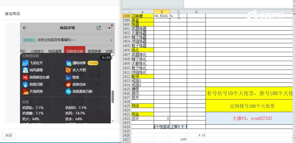Select spreadsheet column D header
Image resolution: width=295 pixels, height=143 pixels.
pos(196,12)
